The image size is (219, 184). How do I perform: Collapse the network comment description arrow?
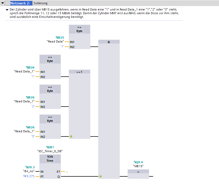(x=7, y=9)
